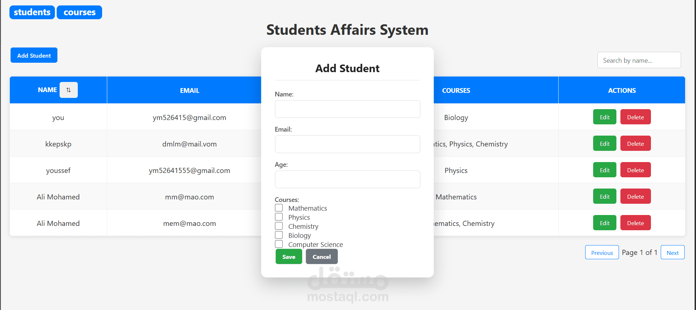Check the Mathematics course checkbox
696x310 pixels.
279,208
